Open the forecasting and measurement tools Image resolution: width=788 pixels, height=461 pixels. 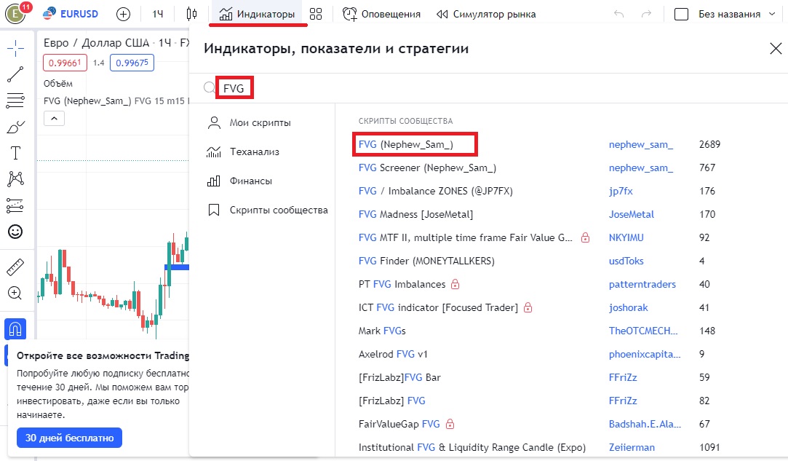click(x=15, y=205)
